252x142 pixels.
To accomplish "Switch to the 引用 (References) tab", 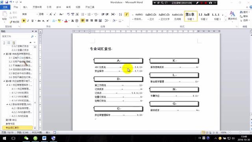I will click(49, 7).
